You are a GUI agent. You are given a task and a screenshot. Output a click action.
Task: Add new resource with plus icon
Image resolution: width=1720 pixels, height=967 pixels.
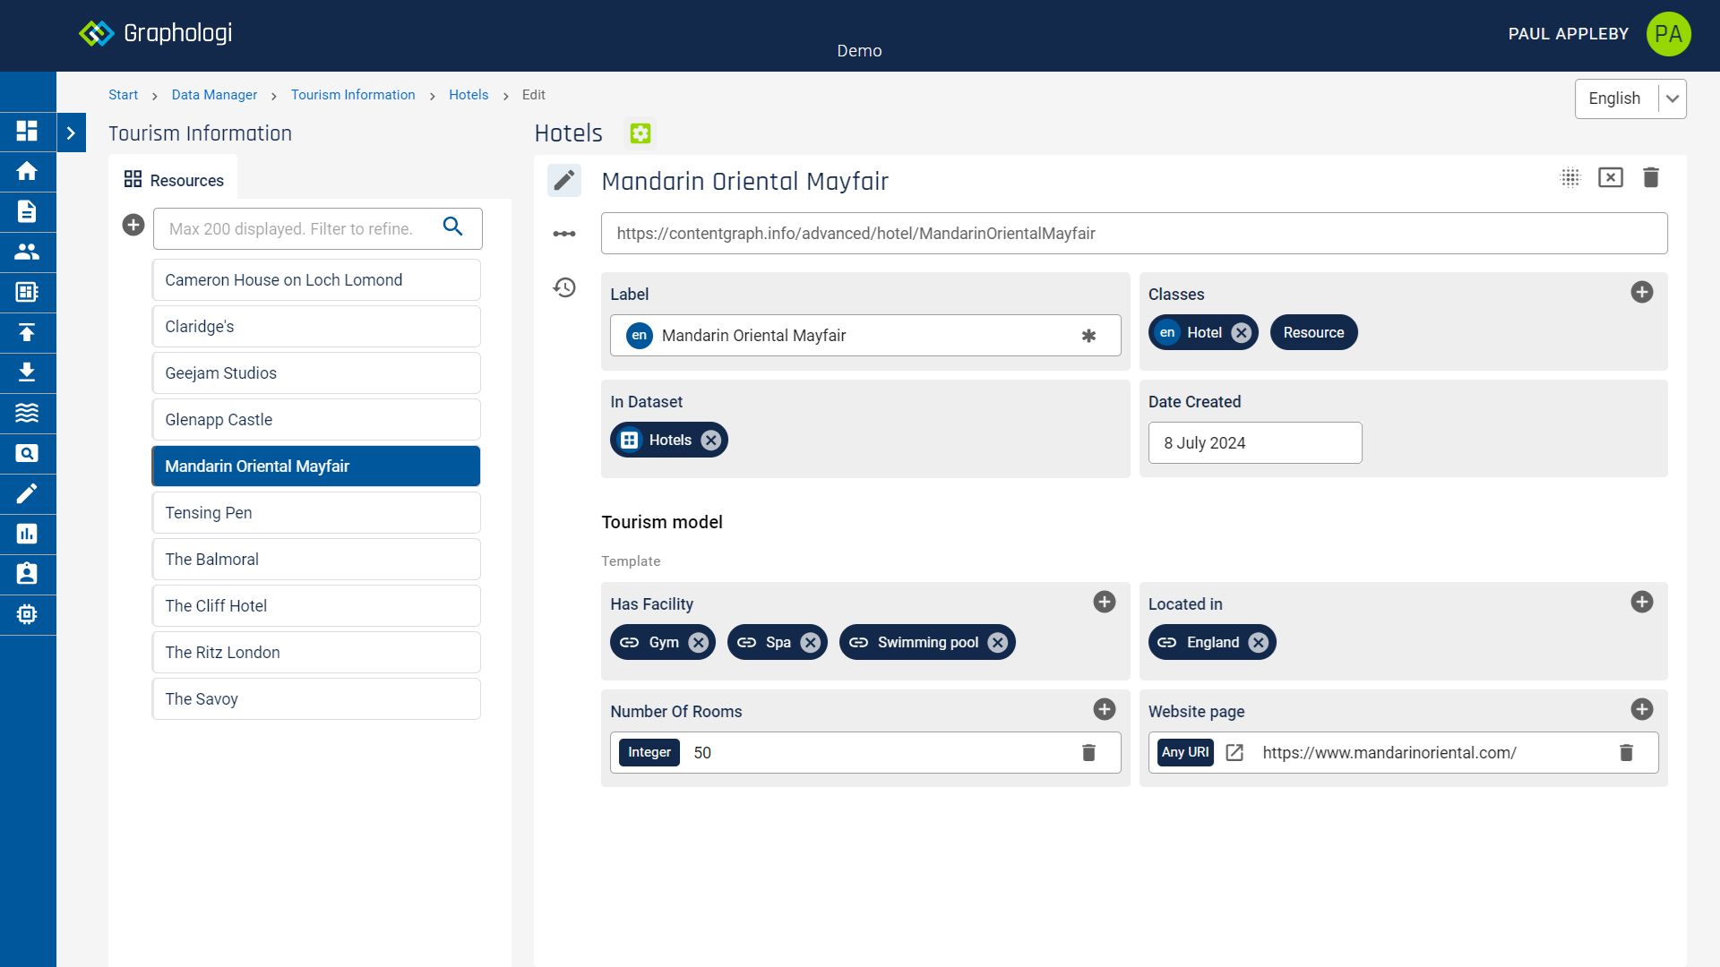(x=133, y=226)
